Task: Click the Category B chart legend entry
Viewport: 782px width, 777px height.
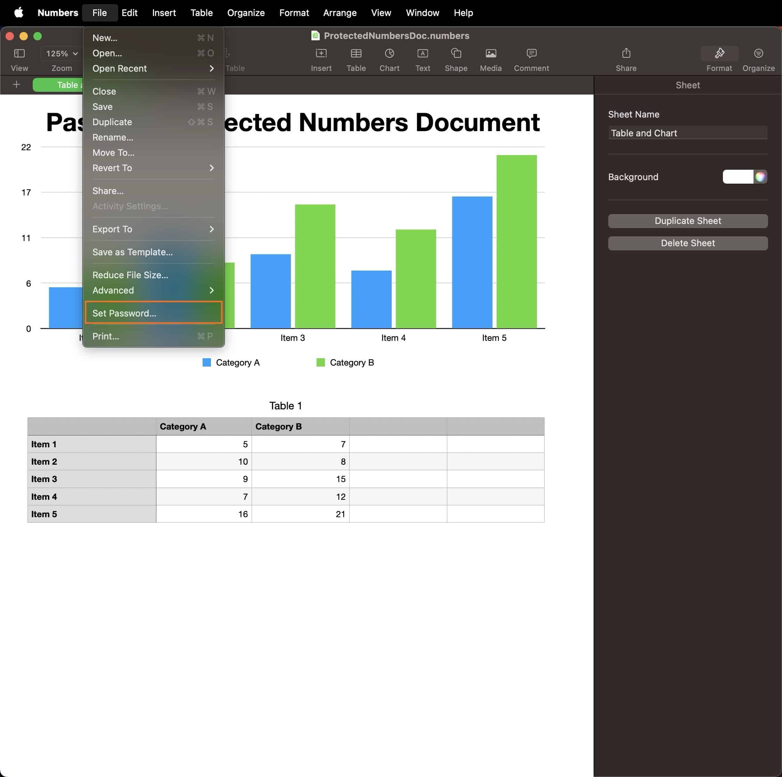Action: (x=345, y=362)
